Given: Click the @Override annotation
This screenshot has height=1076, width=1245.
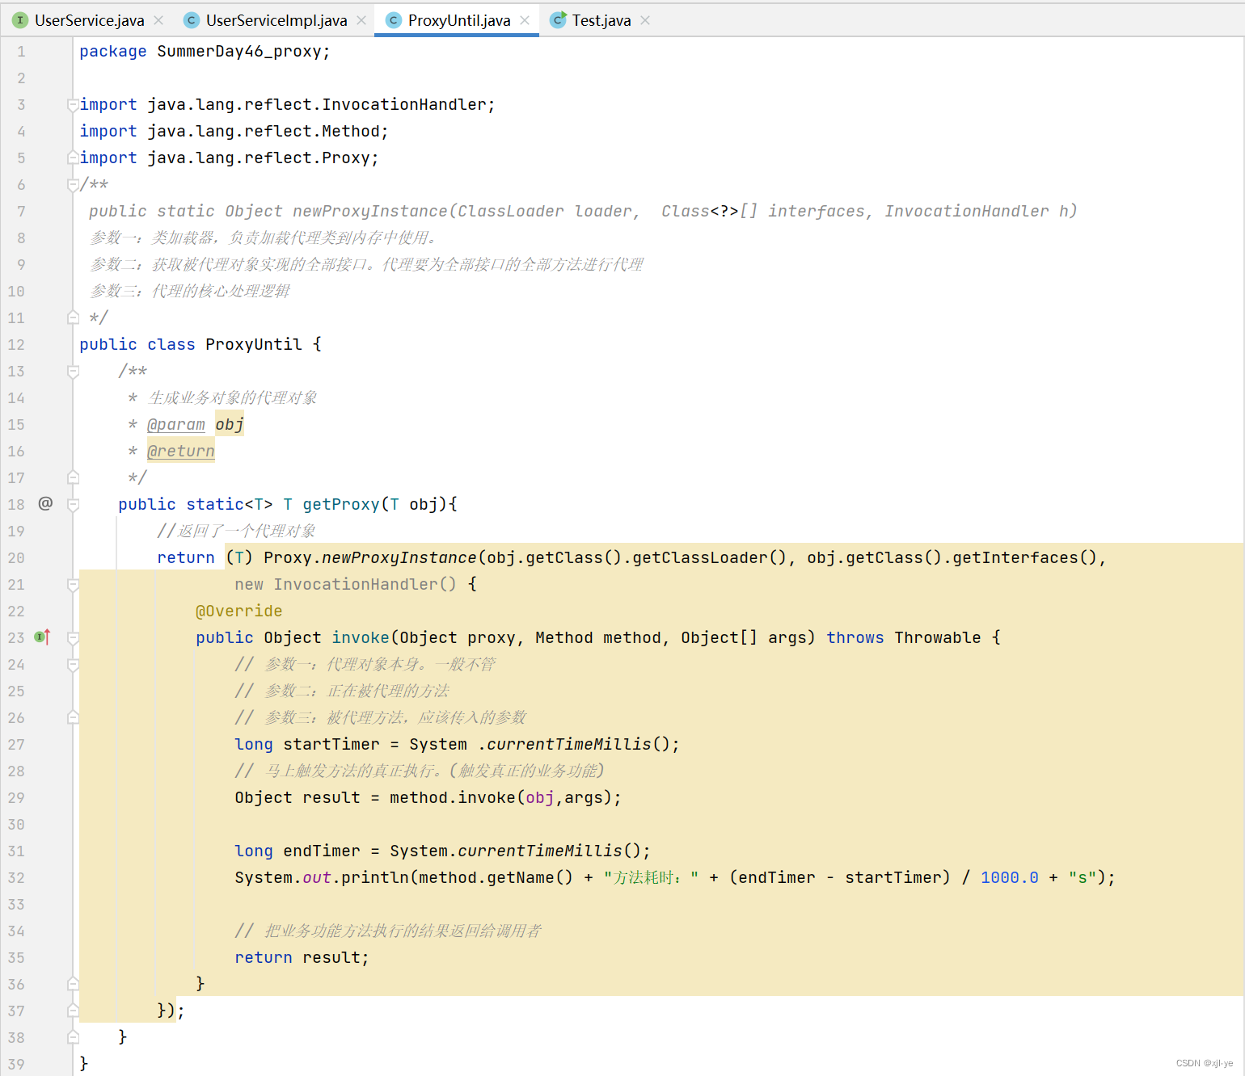Looking at the screenshot, I should [x=239, y=611].
